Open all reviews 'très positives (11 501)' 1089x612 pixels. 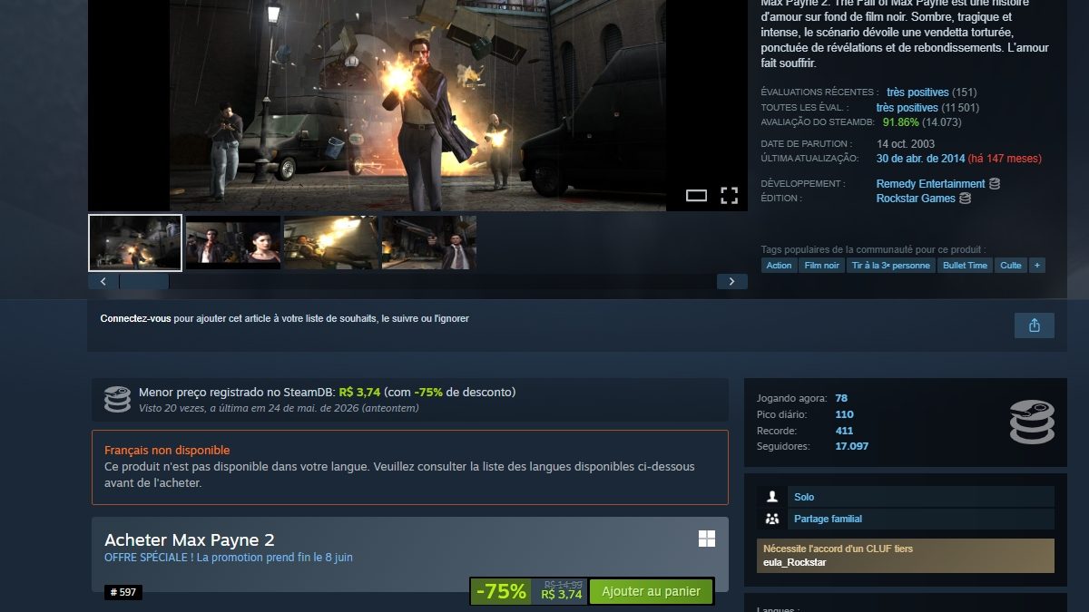pos(927,108)
